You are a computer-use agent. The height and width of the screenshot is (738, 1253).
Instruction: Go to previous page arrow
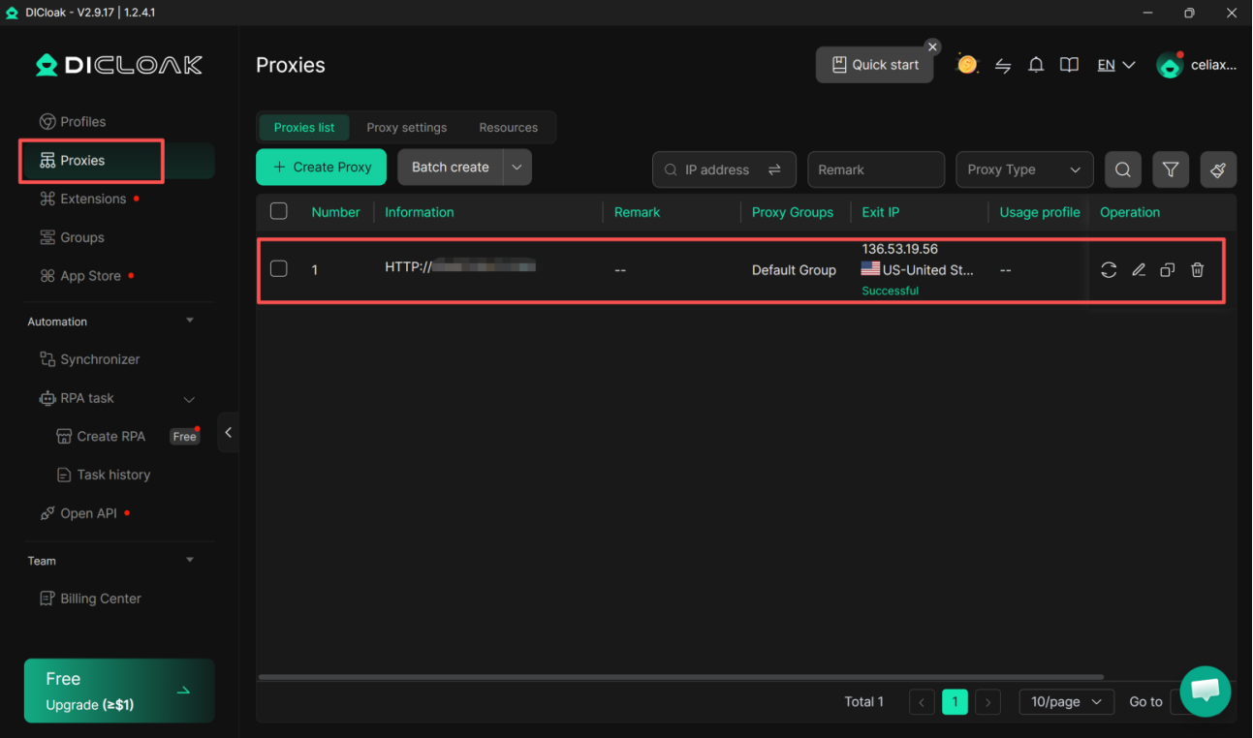pyautogui.click(x=923, y=702)
